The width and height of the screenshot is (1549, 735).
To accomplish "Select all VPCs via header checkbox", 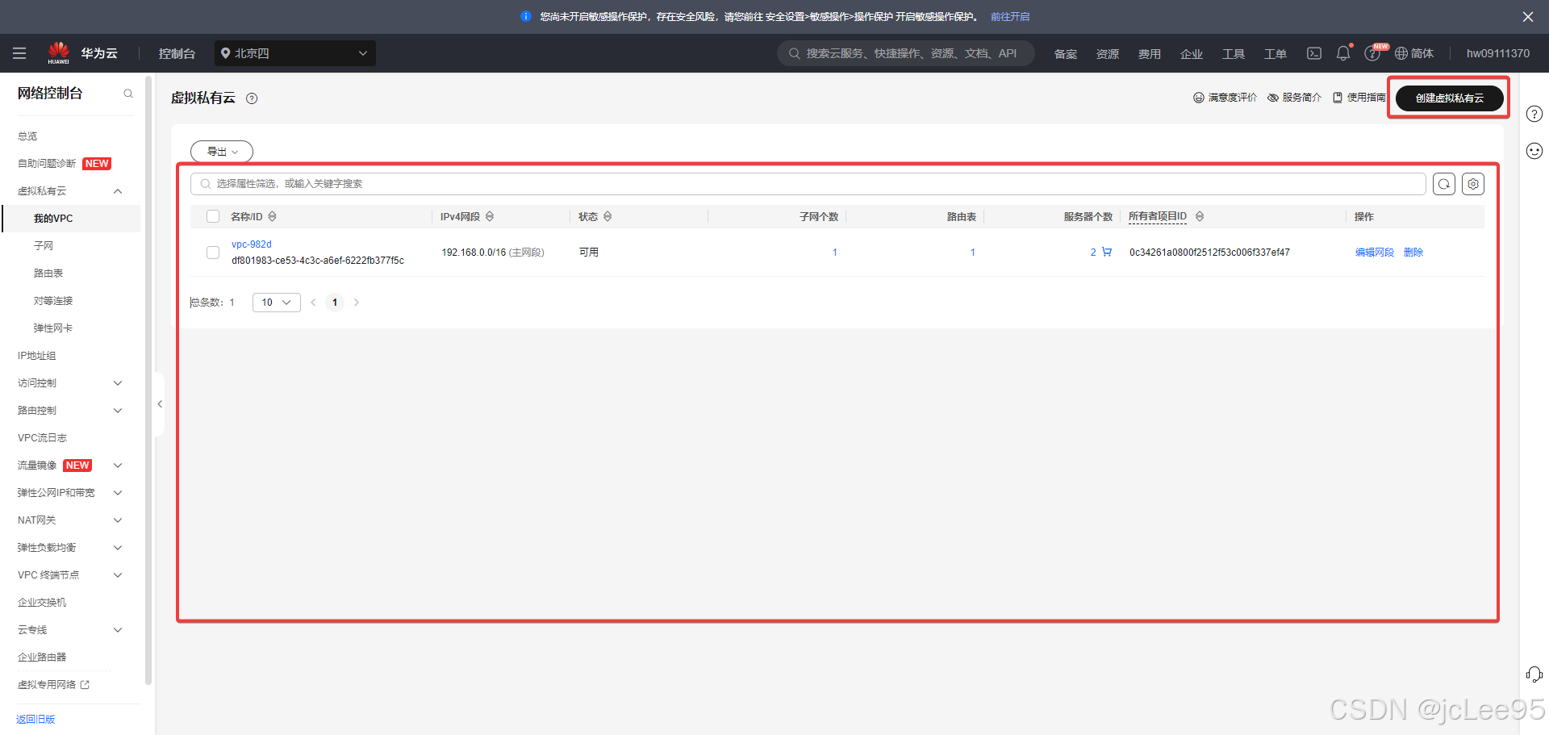I will click(x=213, y=216).
